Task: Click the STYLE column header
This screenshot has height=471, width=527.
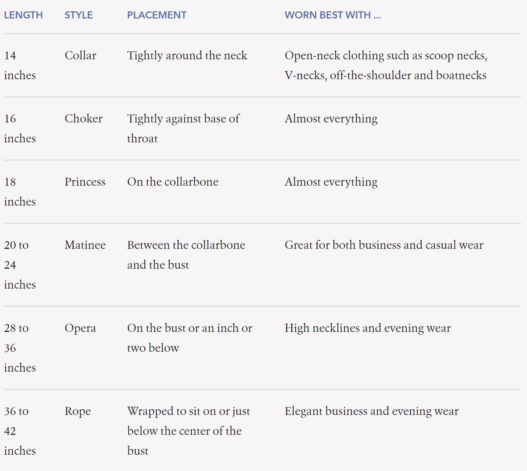Action: tap(78, 15)
